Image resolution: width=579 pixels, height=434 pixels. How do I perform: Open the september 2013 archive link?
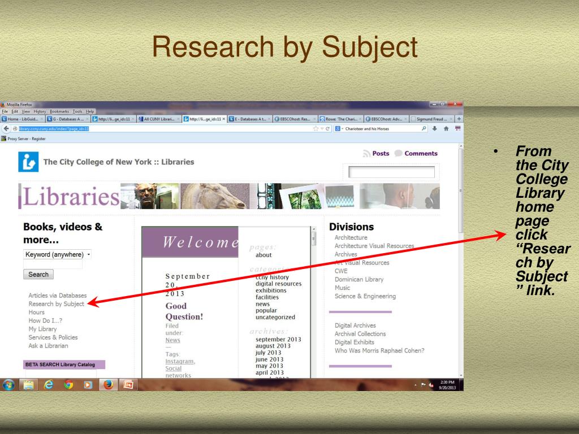tap(278, 339)
